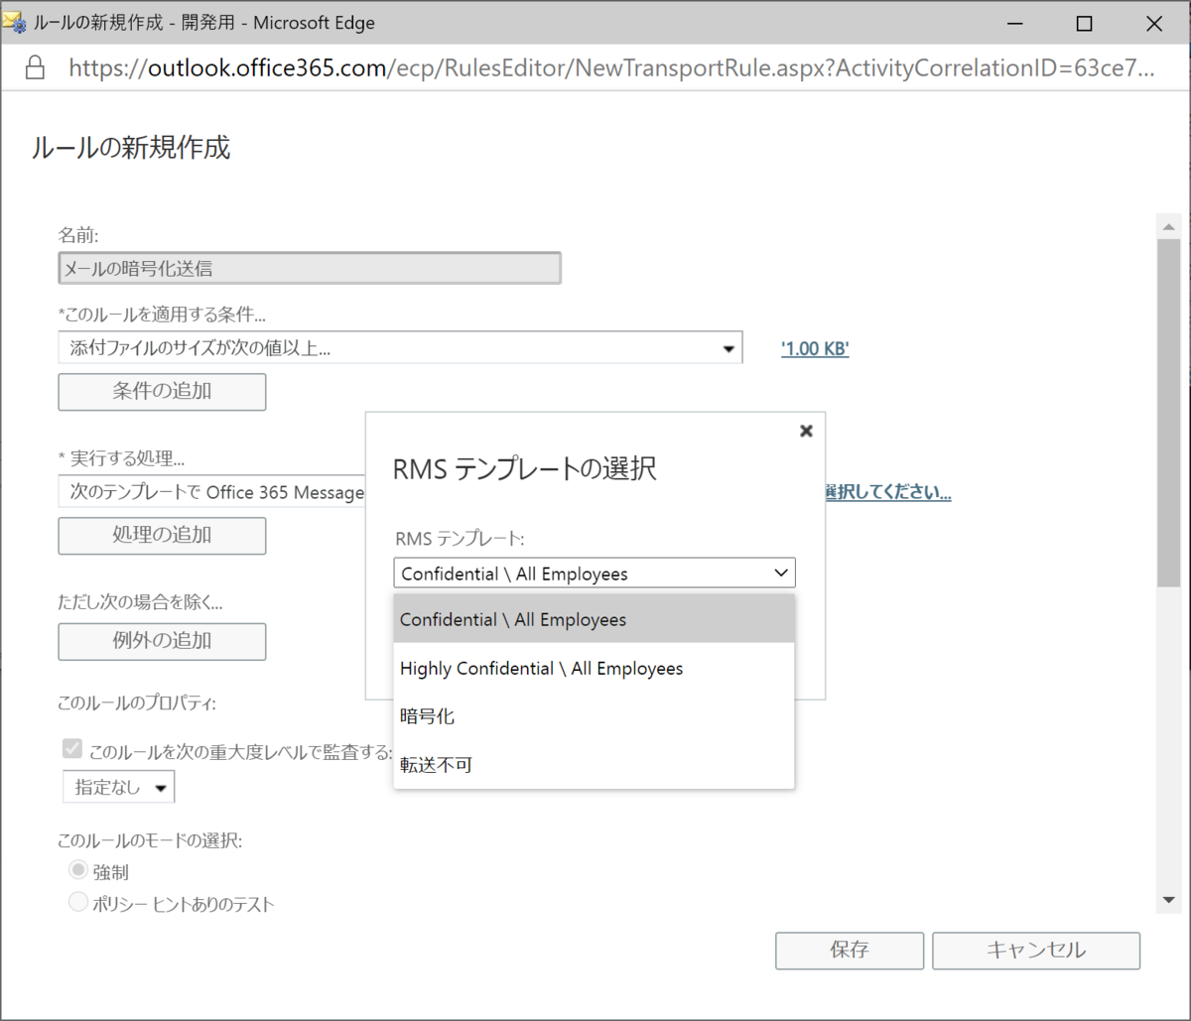Open the 実行する処理 action dropdown
1191x1021 pixels.
tap(212, 493)
